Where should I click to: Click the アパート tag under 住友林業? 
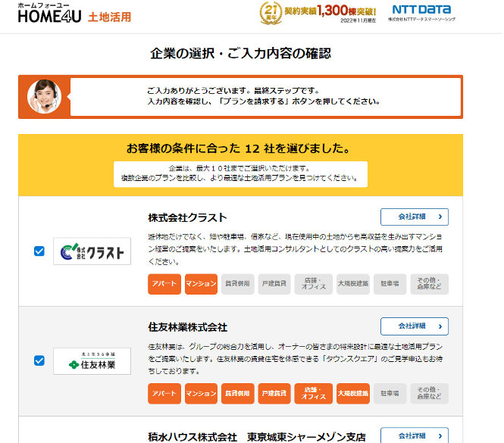pyautogui.click(x=164, y=394)
